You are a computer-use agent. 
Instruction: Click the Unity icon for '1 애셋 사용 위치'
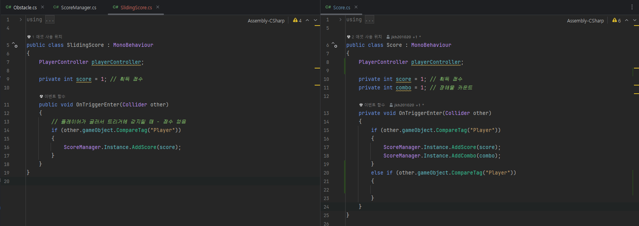29,37
